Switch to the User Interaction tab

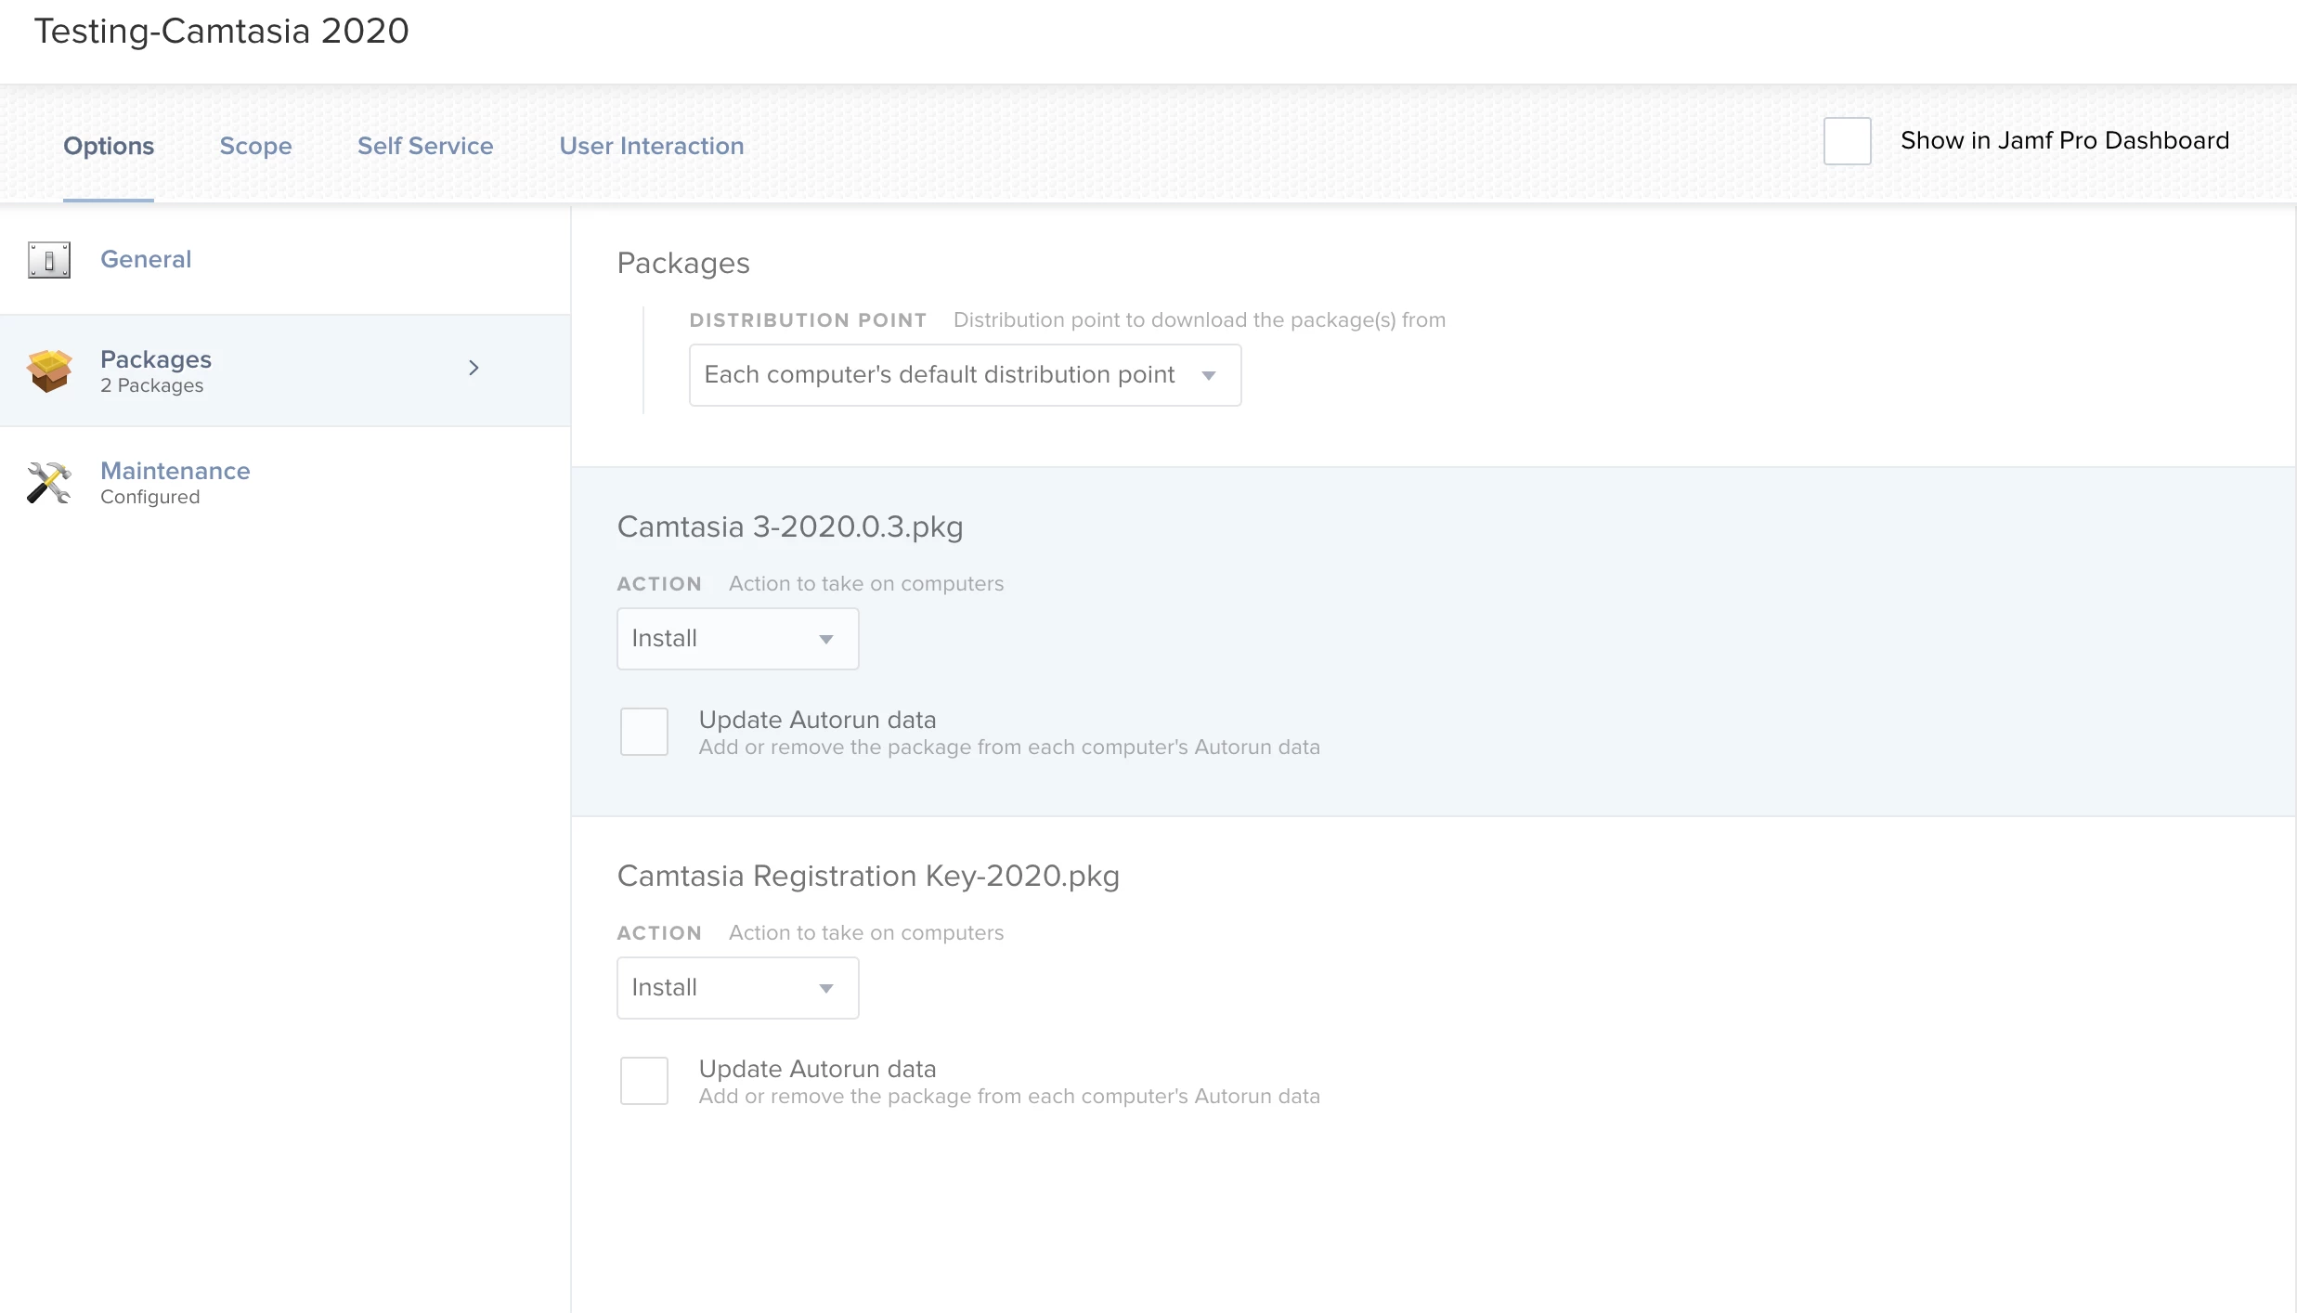(651, 146)
